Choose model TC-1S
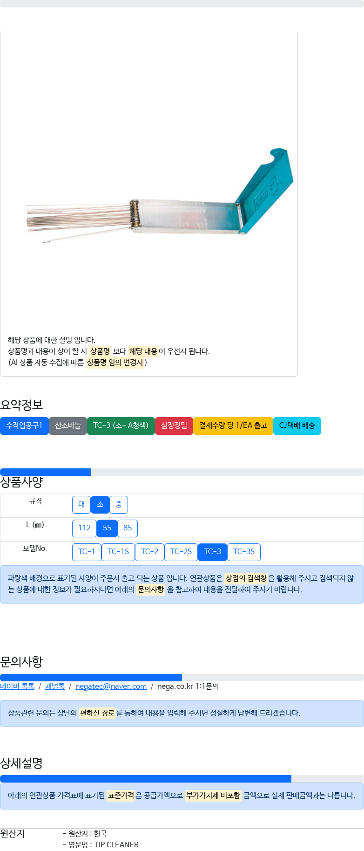 118,552
